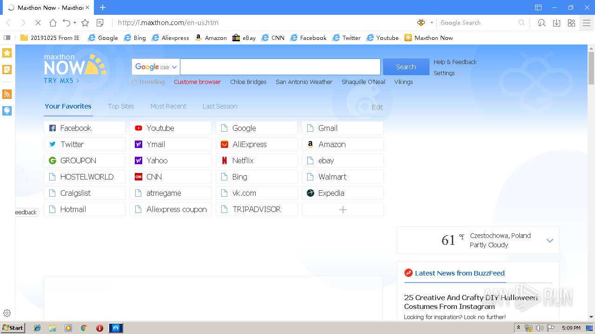This screenshot has height=334, width=595.
Task: Add a new favorite tile with plus
Action: (343, 209)
